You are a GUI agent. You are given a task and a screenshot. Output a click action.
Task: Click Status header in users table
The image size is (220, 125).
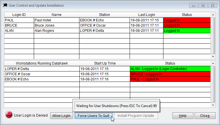(x=187, y=15)
